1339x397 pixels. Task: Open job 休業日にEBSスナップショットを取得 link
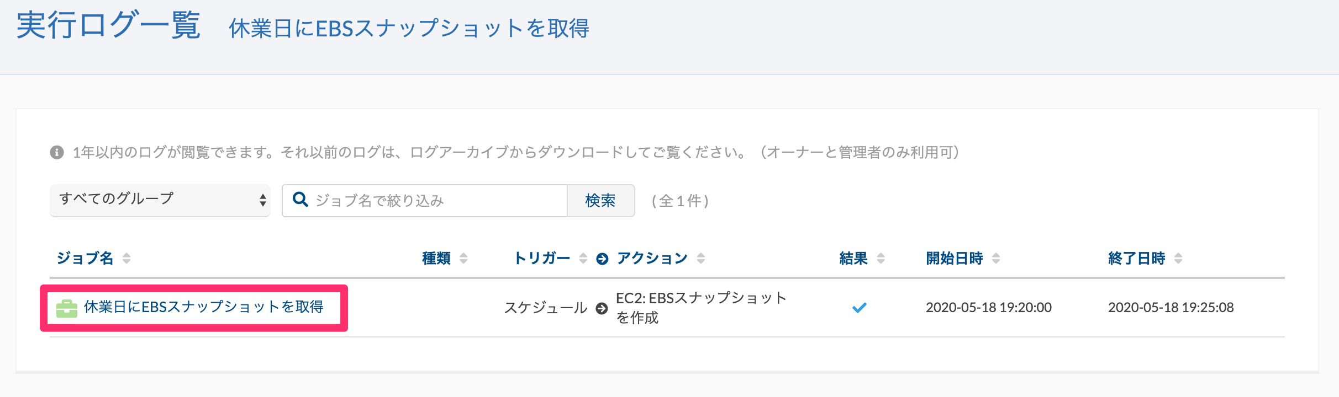click(x=203, y=307)
